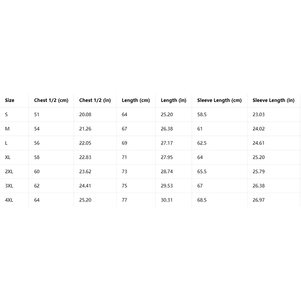The height and width of the screenshot is (301, 301).
Task: Click the 20.08 chest inches cell
Action: pos(85,115)
